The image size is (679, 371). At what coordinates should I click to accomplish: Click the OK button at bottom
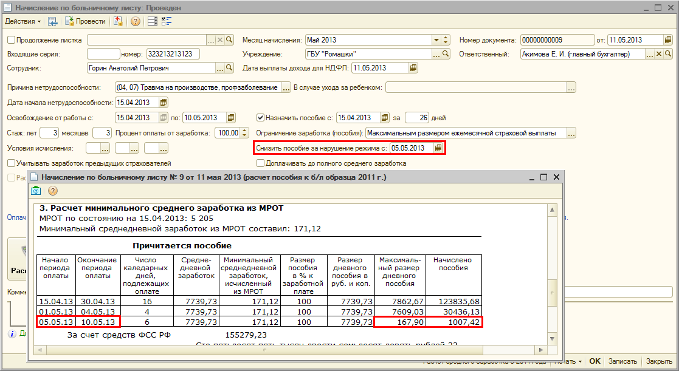(x=595, y=361)
